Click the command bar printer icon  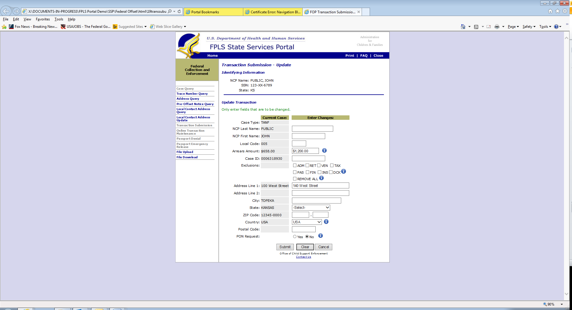pyautogui.click(x=497, y=27)
